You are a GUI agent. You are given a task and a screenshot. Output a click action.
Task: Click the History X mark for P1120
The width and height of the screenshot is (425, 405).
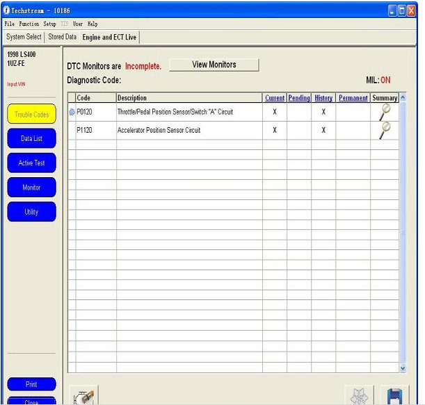click(323, 130)
